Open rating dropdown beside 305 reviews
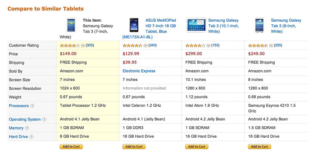The height and width of the screenshot is (158, 316). click(83, 45)
